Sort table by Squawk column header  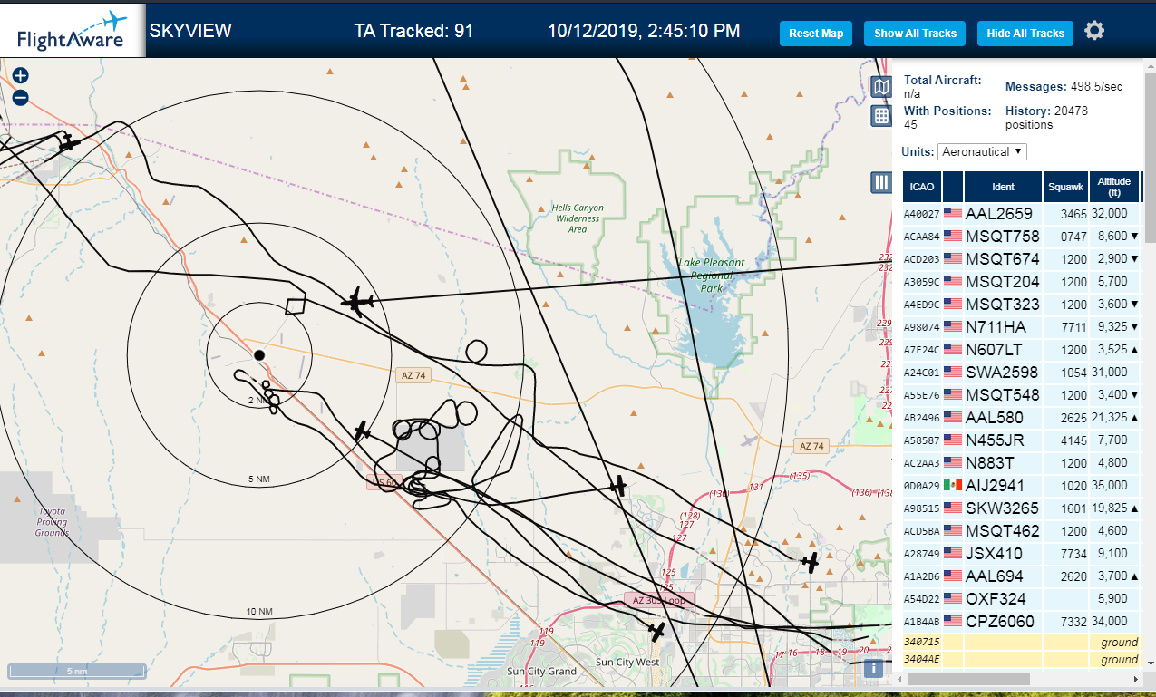click(1065, 187)
